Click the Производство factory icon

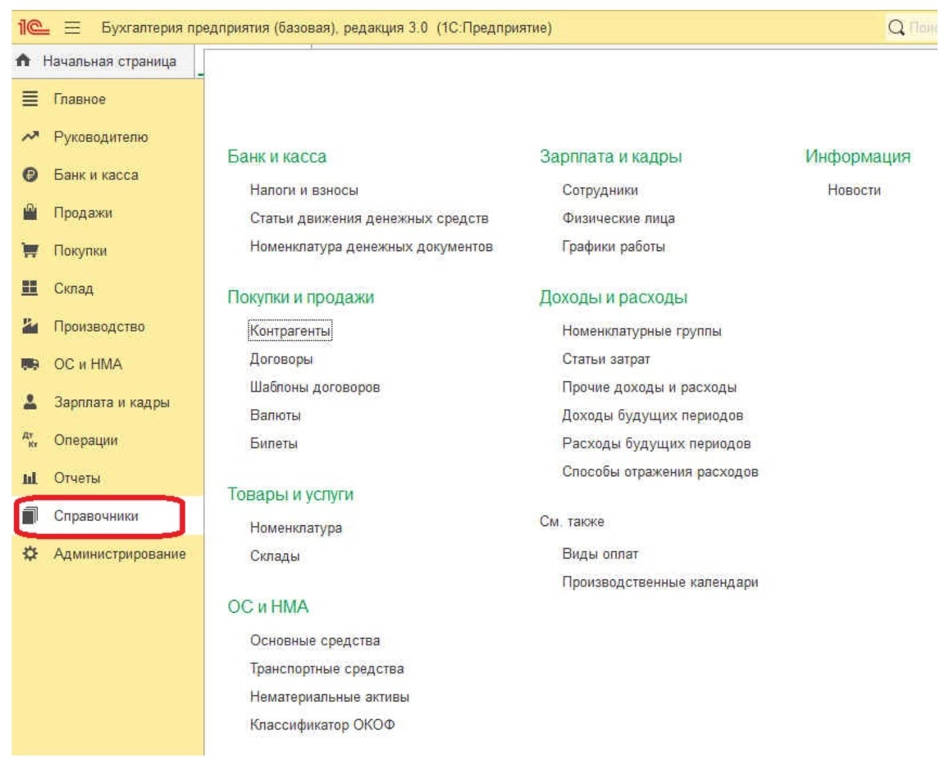[30, 326]
